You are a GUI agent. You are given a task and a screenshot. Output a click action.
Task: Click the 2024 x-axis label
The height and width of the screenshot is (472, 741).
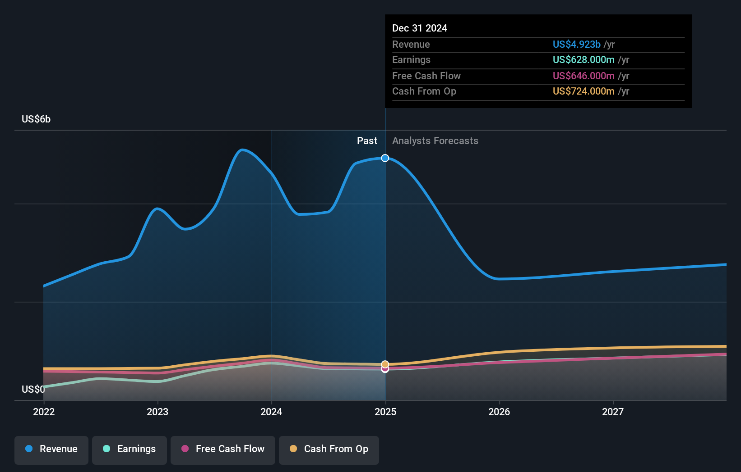[271, 412]
